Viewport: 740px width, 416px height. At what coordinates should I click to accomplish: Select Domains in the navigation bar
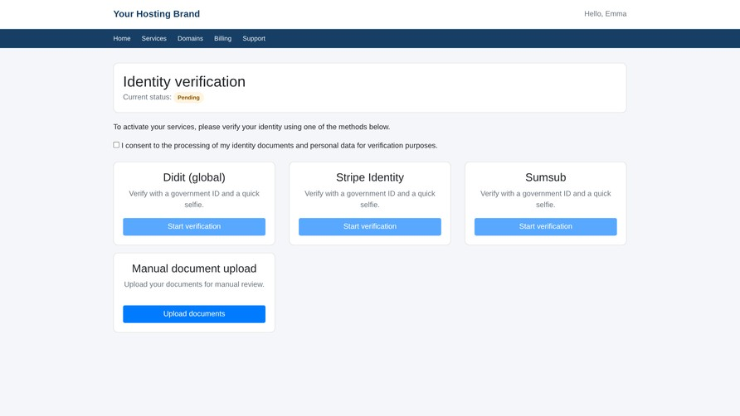coord(190,39)
